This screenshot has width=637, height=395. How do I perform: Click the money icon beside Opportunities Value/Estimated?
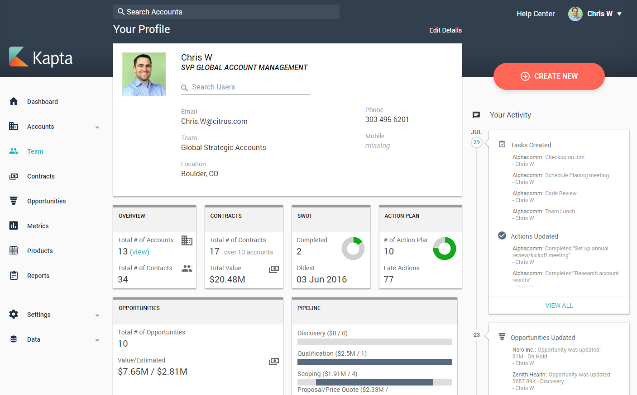[x=274, y=362]
